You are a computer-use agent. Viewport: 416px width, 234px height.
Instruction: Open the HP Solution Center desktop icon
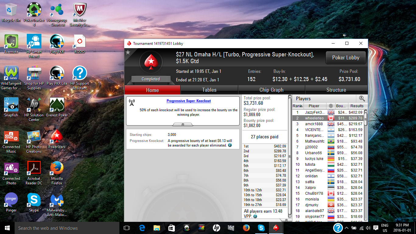tap(34, 110)
